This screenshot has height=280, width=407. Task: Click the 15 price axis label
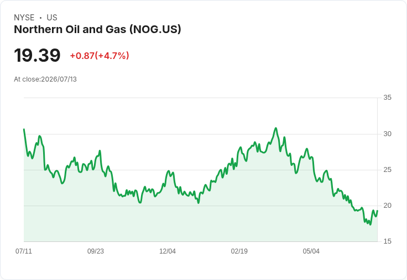[387, 241]
